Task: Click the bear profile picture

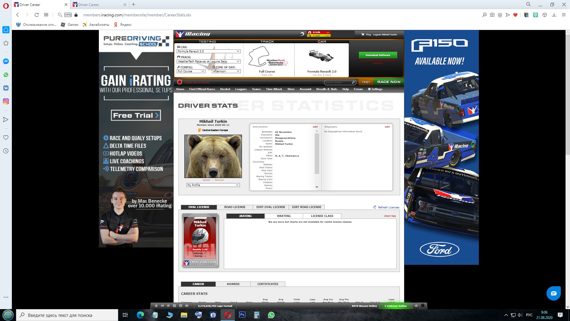Action: click(213, 156)
